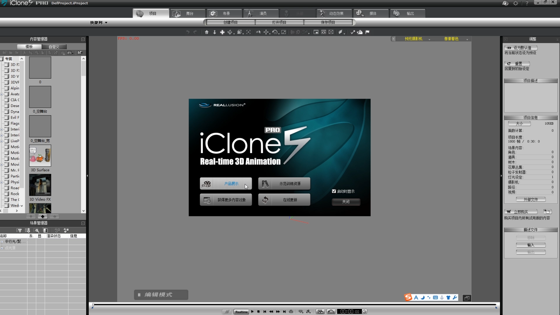Click the Sogou input method S icon

pos(408,297)
